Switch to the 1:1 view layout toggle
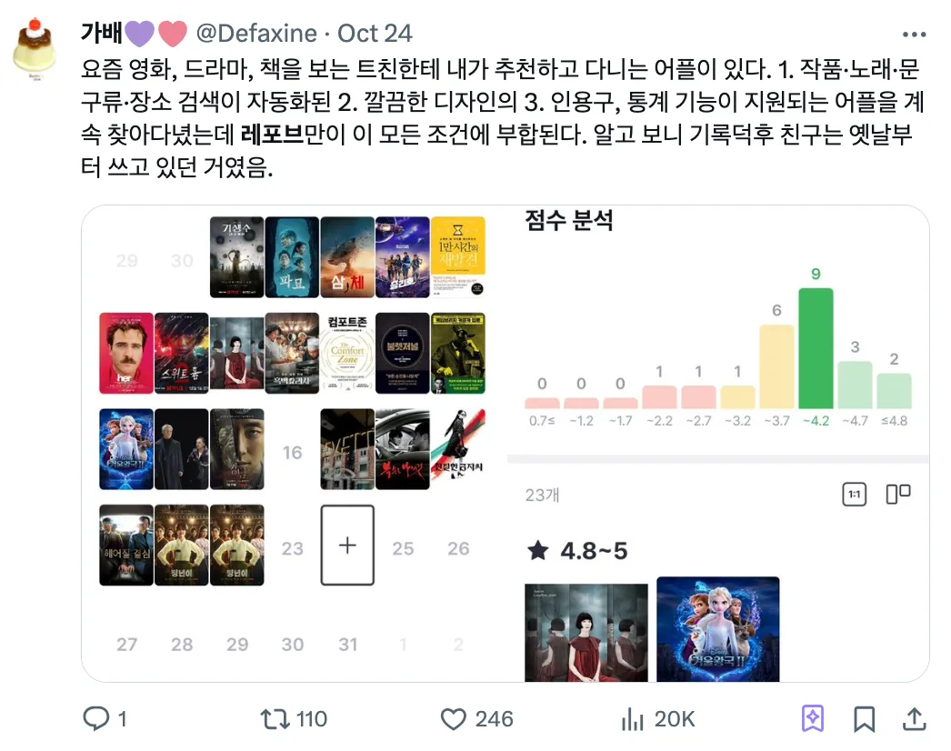The image size is (951, 751). pos(854,495)
